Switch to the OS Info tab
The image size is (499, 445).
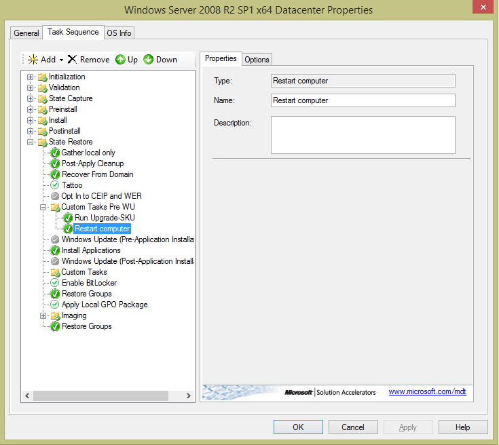pos(119,33)
